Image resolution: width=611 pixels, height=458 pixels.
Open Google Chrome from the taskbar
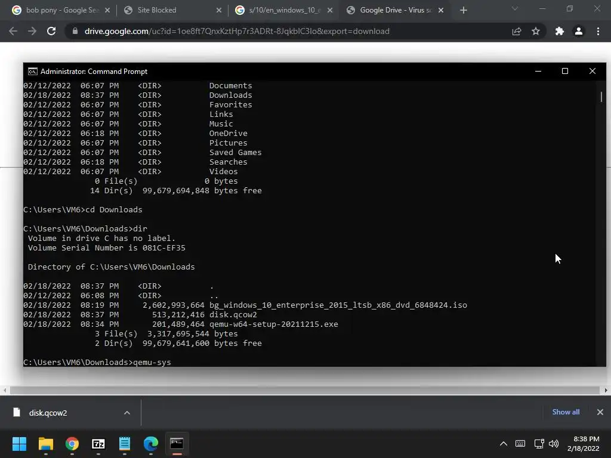[x=72, y=444]
